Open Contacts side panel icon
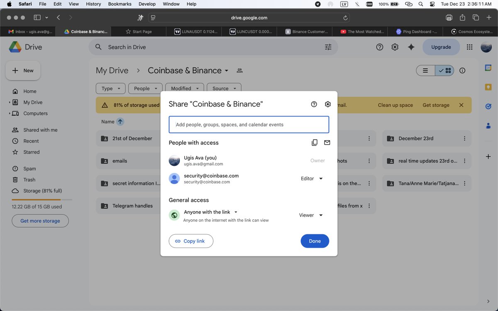This screenshot has width=498, height=311. pyautogui.click(x=488, y=126)
